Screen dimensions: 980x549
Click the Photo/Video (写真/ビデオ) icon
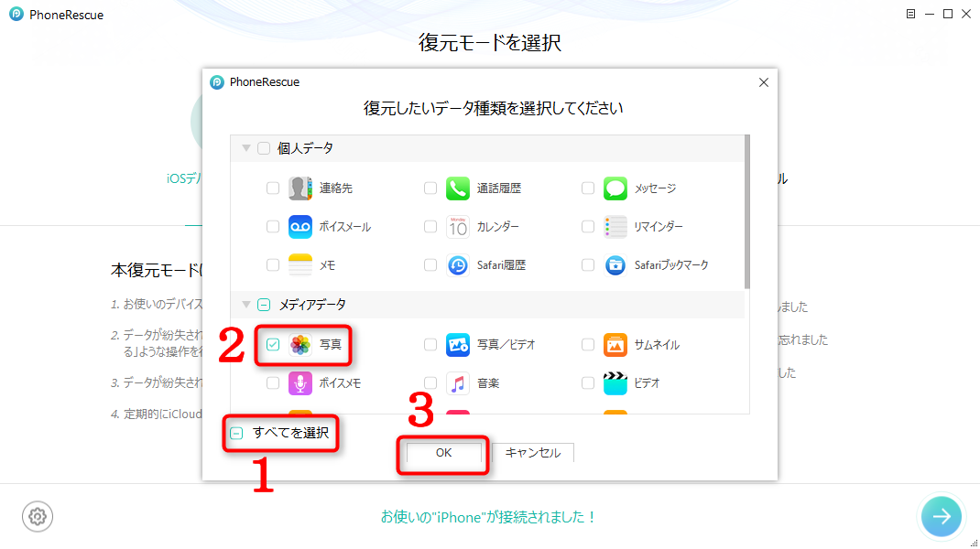pyautogui.click(x=458, y=344)
